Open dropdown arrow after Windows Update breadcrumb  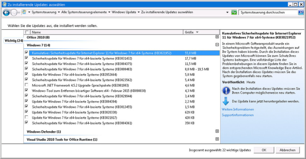click(x=139, y=12)
